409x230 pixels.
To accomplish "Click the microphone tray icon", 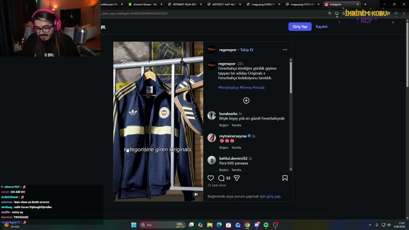I will click(377, 225).
